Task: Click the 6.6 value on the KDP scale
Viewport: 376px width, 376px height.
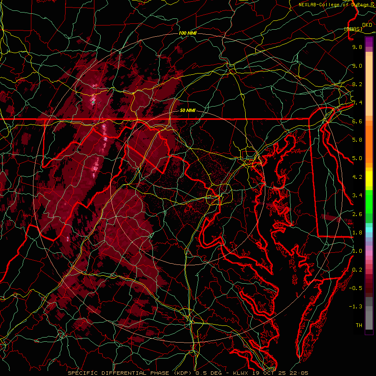Action: click(357, 121)
